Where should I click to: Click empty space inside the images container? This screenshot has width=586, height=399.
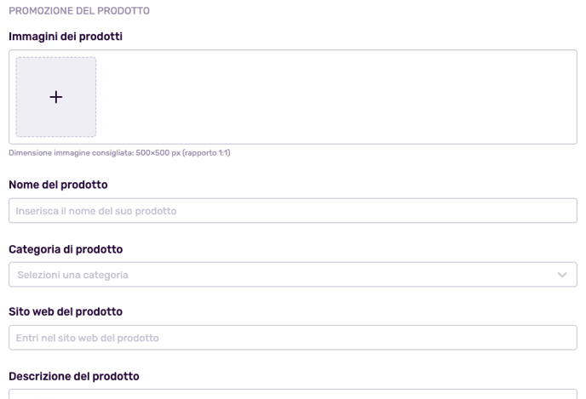(x=336, y=97)
